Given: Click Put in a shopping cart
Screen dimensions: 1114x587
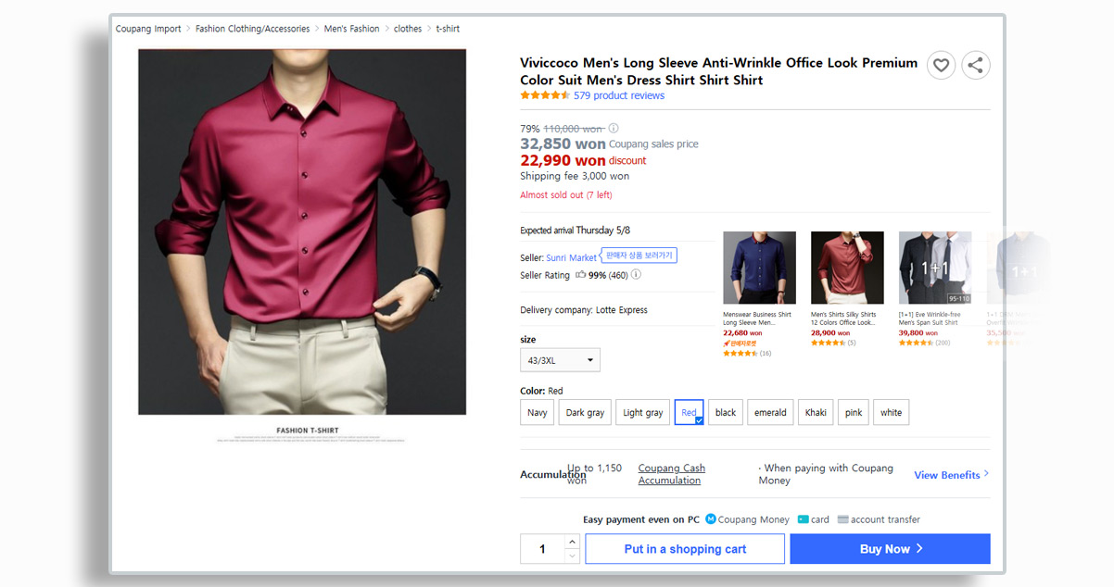Looking at the screenshot, I should click(x=685, y=549).
